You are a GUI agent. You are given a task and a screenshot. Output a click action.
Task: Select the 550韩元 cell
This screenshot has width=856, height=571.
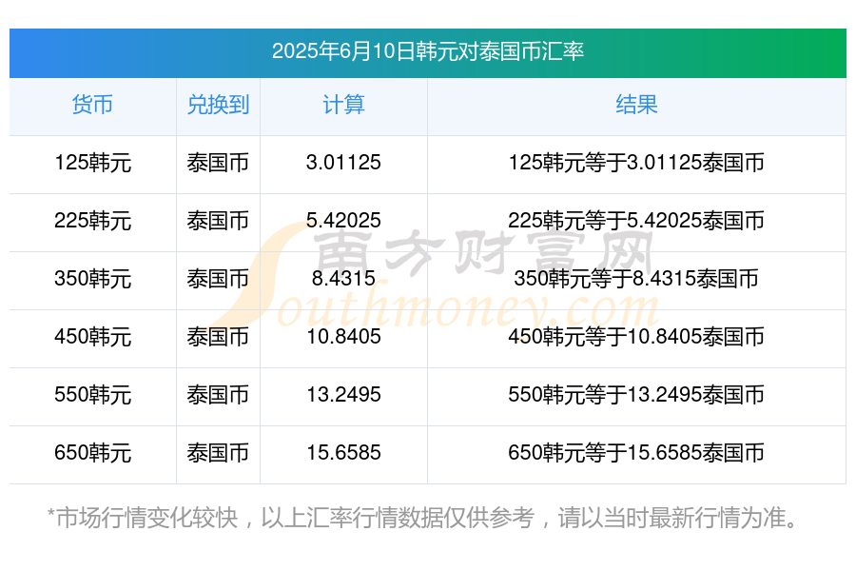(93, 395)
